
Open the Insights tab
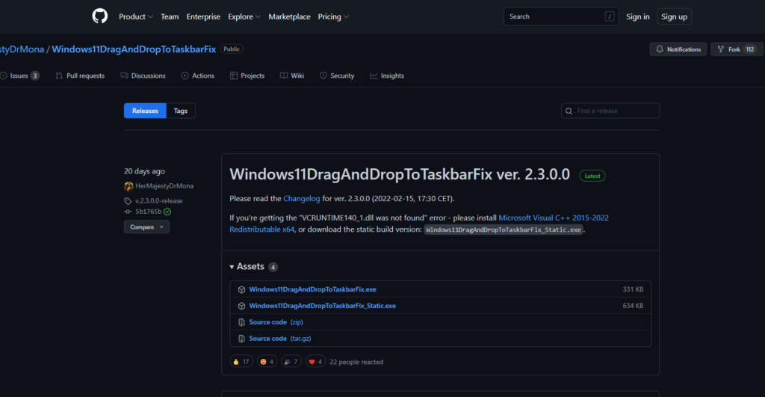coord(387,76)
